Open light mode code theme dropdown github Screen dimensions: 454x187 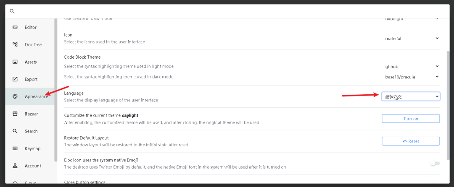[x=411, y=66]
